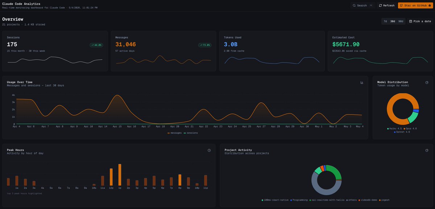Click the Messages sparkline chart
Viewport: 435px width, 209px height.
point(163,60)
